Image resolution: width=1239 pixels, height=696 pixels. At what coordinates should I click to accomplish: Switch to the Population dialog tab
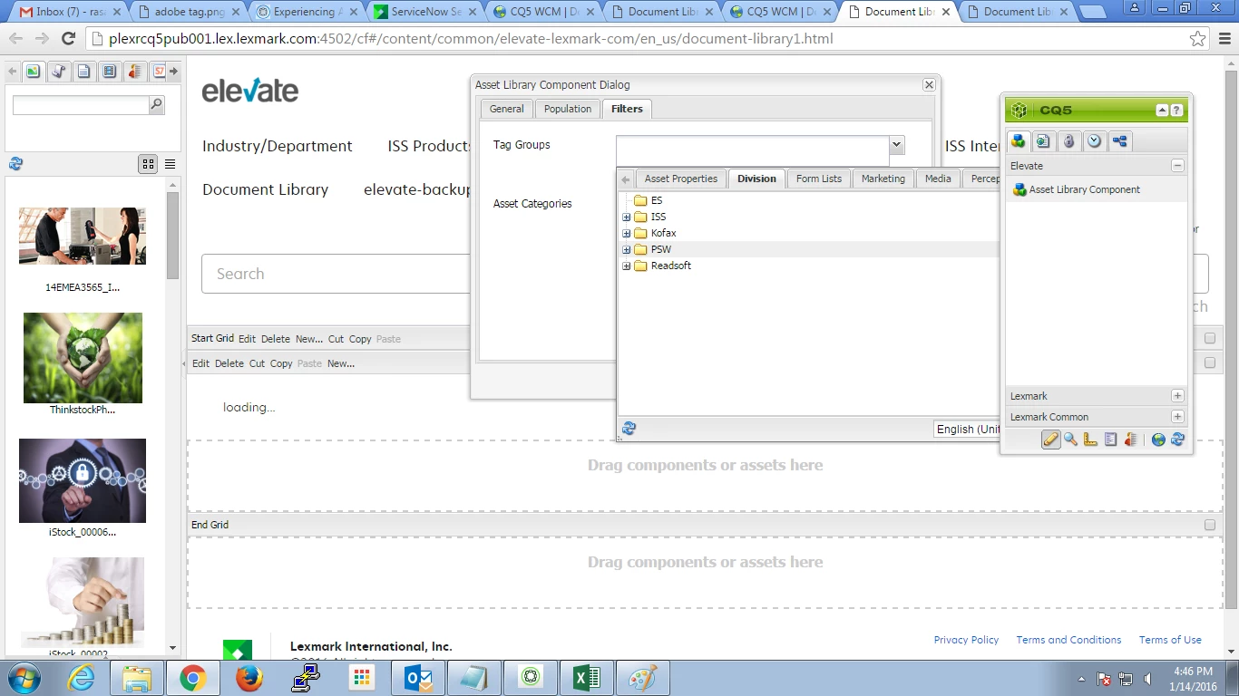(x=568, y=109)
